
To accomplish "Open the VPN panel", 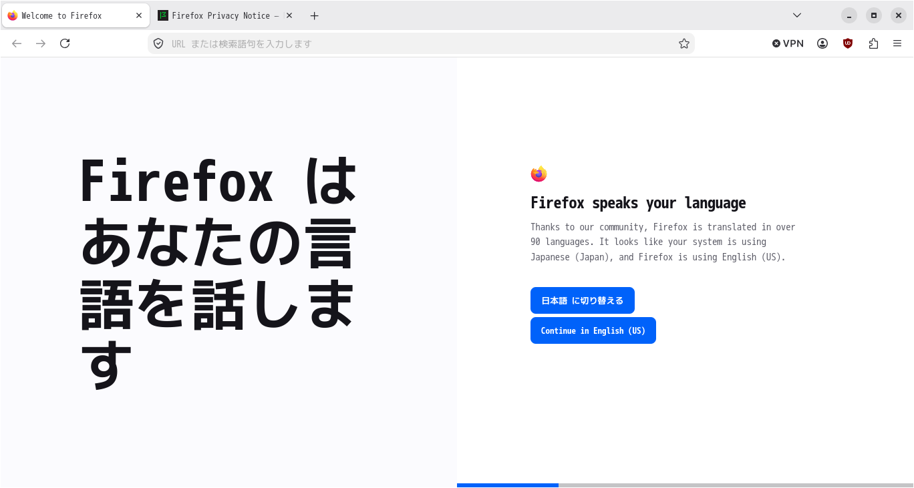I will [x=788, y=43].
